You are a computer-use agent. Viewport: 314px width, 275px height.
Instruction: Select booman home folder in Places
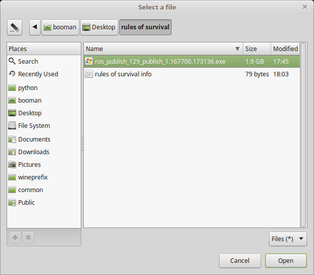click(x=44, y=100)
